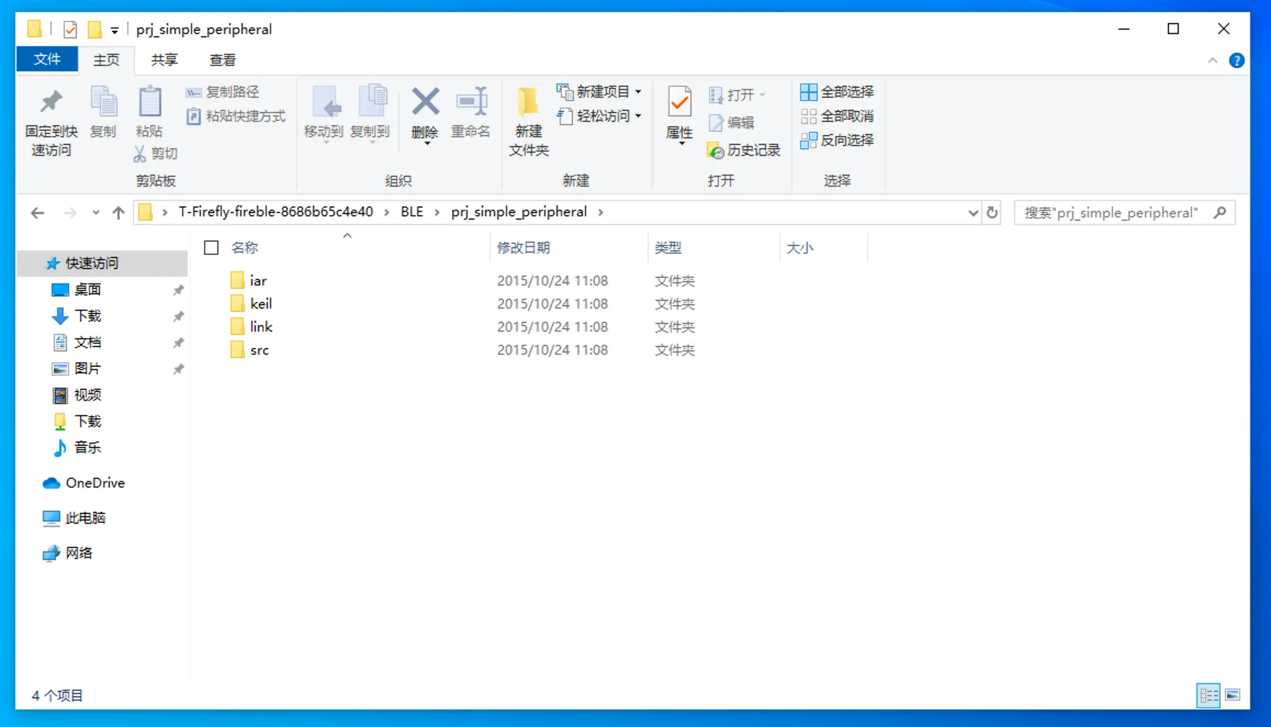This screenshot has height=727, width=1271.
Task: Click the Properties checkmark icon (属性)
Action: click(x=679, y=102)
